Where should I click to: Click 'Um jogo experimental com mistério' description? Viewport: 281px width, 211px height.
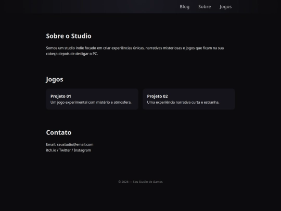pyautogui.click(x=91, y=102)
